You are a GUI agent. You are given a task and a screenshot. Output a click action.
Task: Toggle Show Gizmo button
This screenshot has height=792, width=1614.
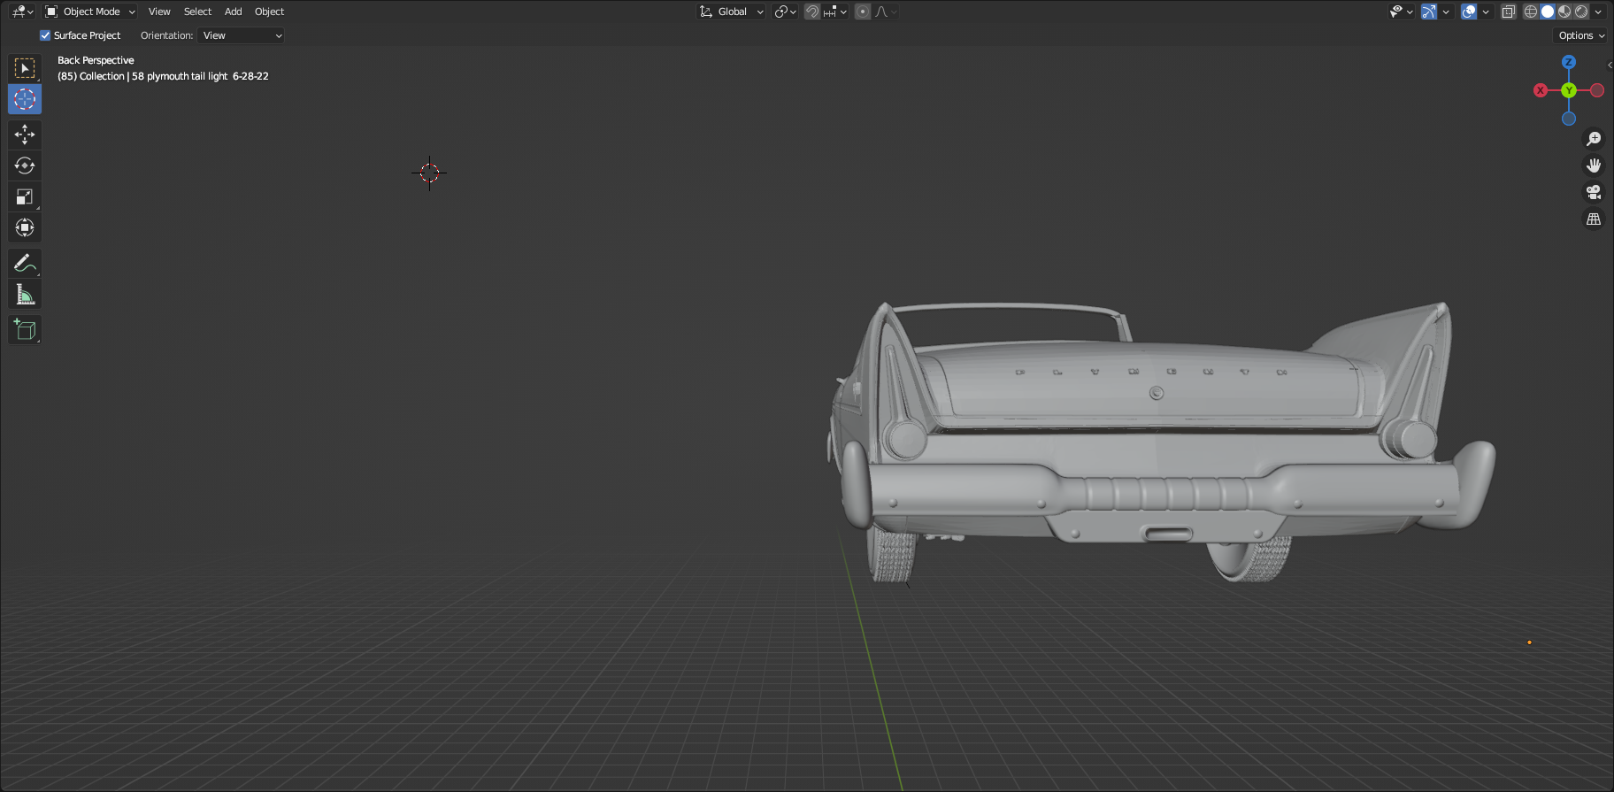click(x=1429, y=12)
